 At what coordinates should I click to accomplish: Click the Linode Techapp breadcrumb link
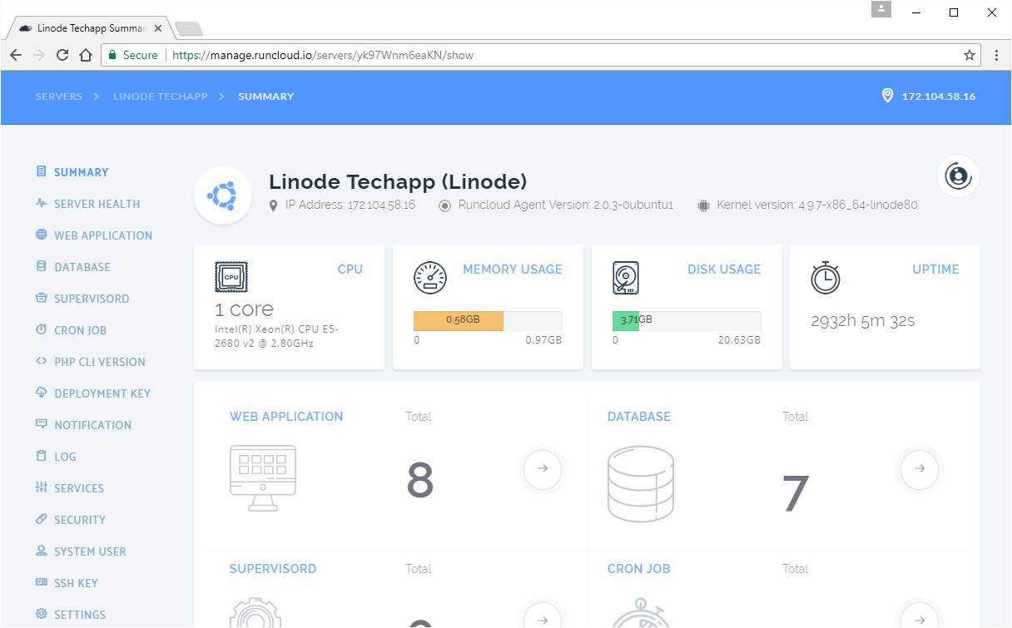(x=161, y=96)
